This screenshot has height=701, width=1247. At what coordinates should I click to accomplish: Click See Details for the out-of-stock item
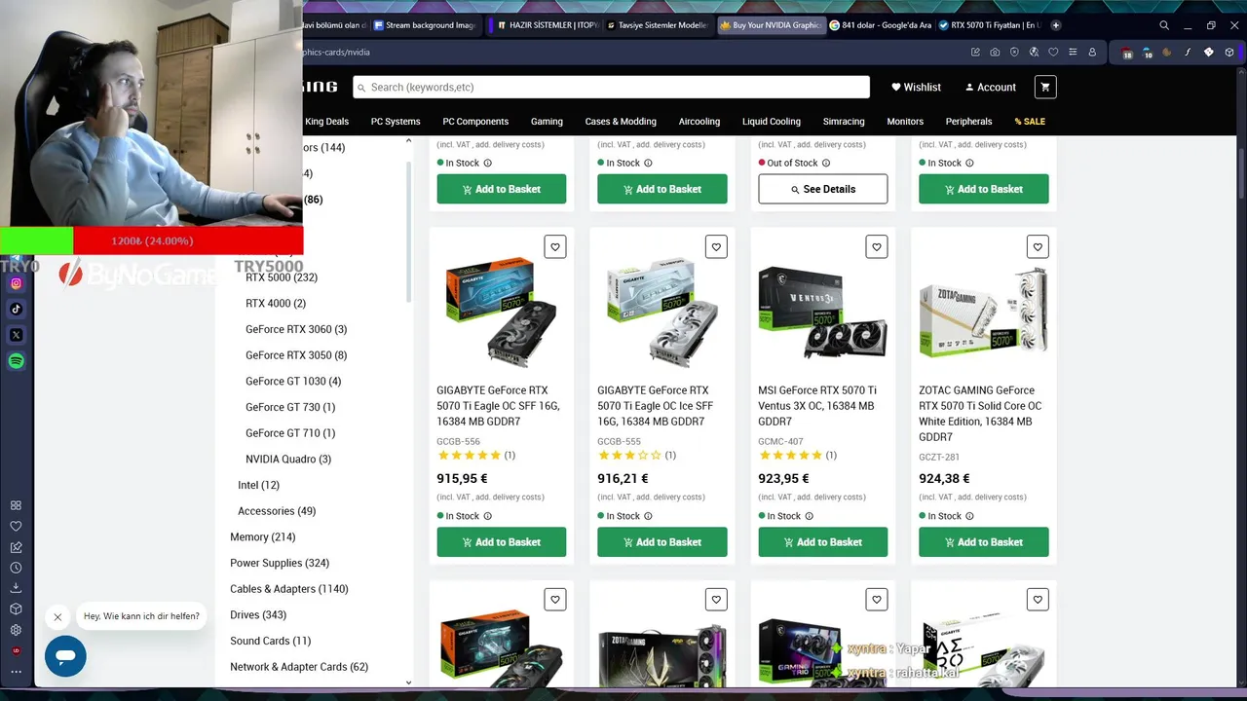[x=823, y=189]
